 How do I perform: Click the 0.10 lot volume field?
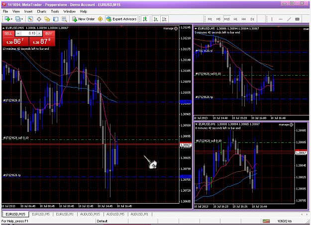pos(29,33)
